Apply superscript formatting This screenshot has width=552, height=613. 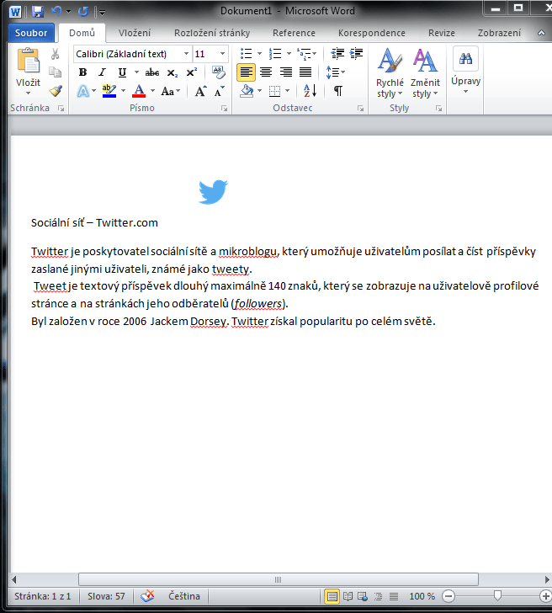(x=191, y=72)
